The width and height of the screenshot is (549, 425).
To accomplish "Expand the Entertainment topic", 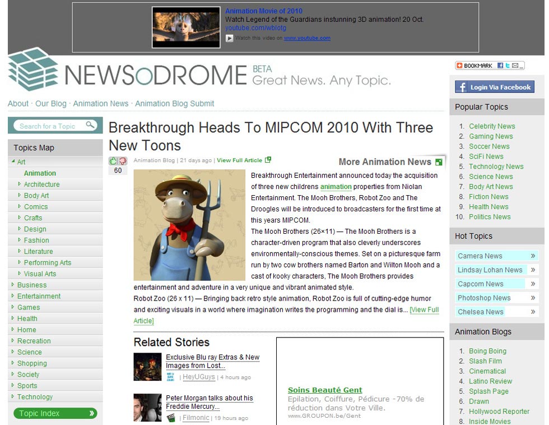I will [13, 296].
